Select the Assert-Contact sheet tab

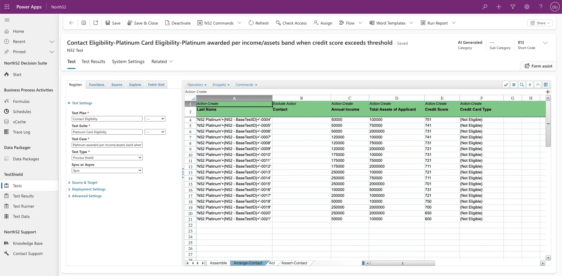tap(294, 263)
